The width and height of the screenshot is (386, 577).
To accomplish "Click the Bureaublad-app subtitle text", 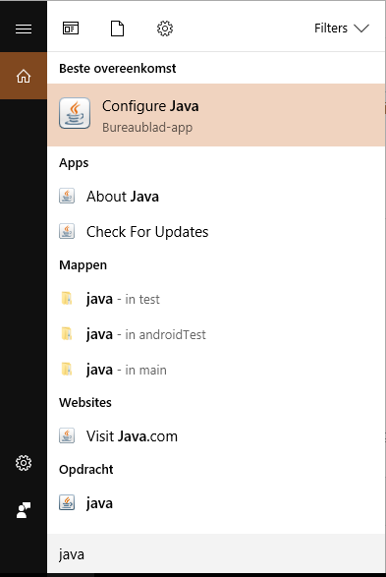I will click(147, 128).
